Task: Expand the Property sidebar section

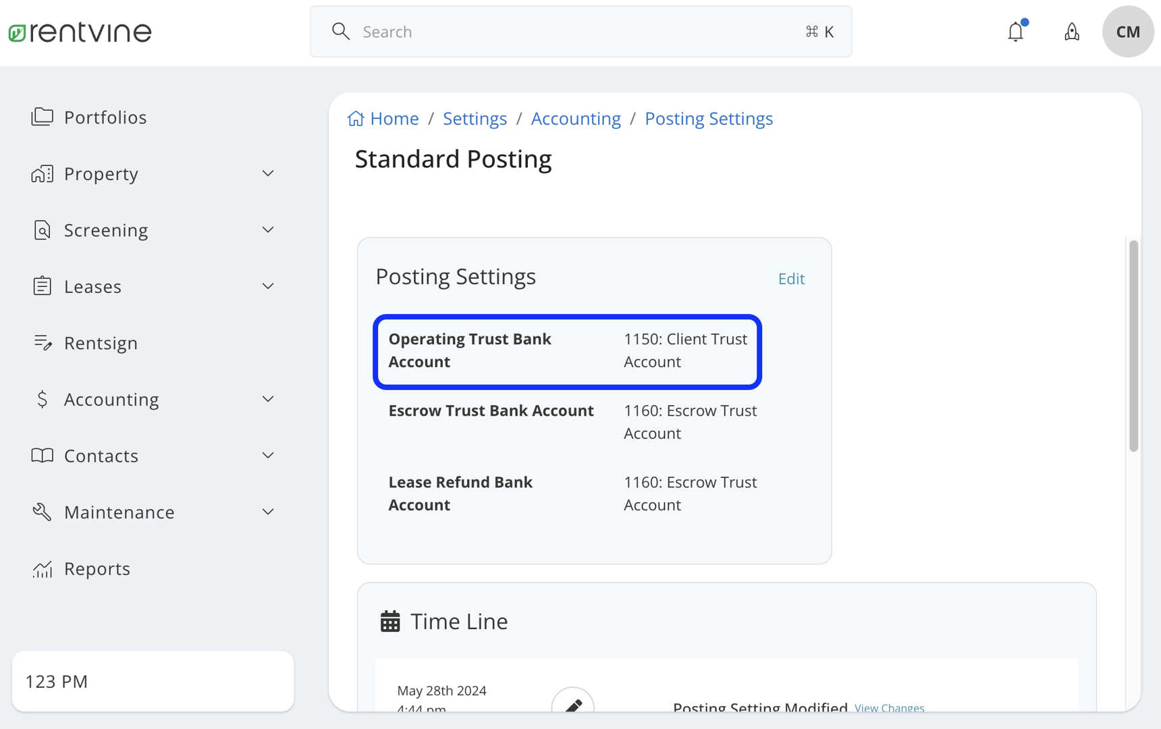Action: pos(268,173)
